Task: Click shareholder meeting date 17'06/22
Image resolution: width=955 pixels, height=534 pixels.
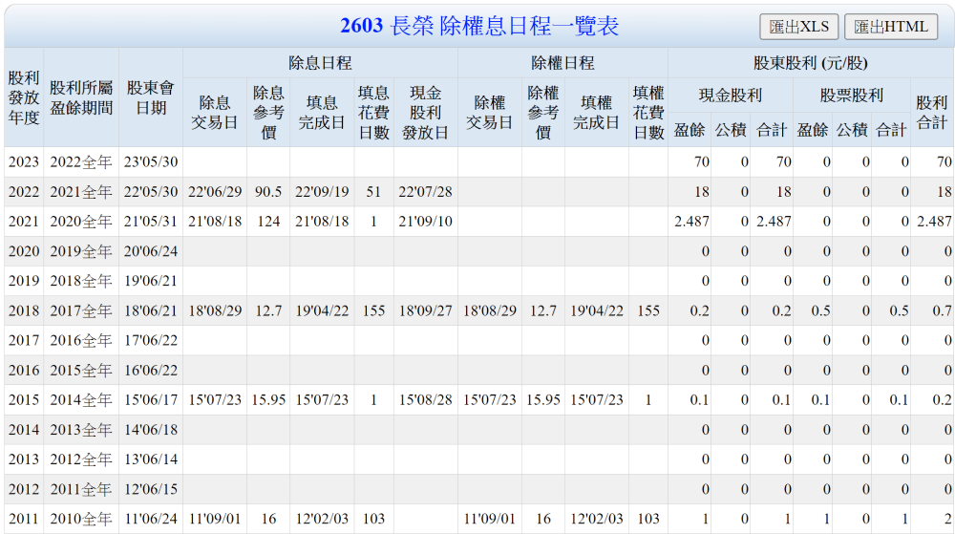Action: click(151, 340)
